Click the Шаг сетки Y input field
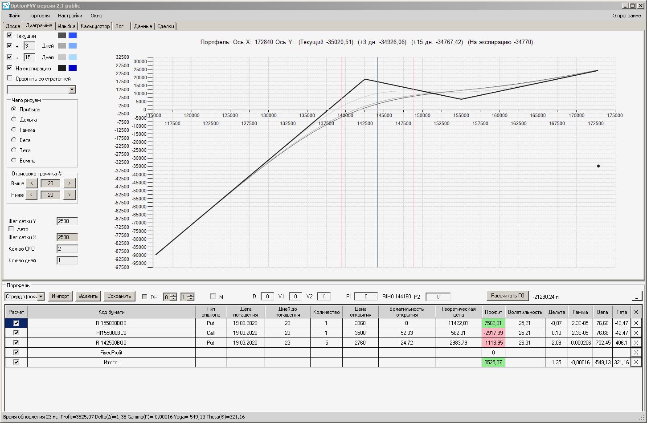 67,221
